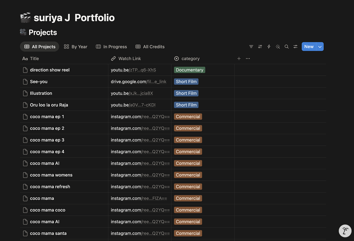The width and height of the screenshot is (354, 241).
Task: Add a new property with plus icon
Action: pos(239,59)
